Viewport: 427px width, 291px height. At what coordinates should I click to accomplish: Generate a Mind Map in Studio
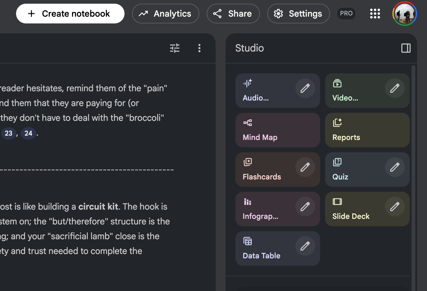(277, 130)
